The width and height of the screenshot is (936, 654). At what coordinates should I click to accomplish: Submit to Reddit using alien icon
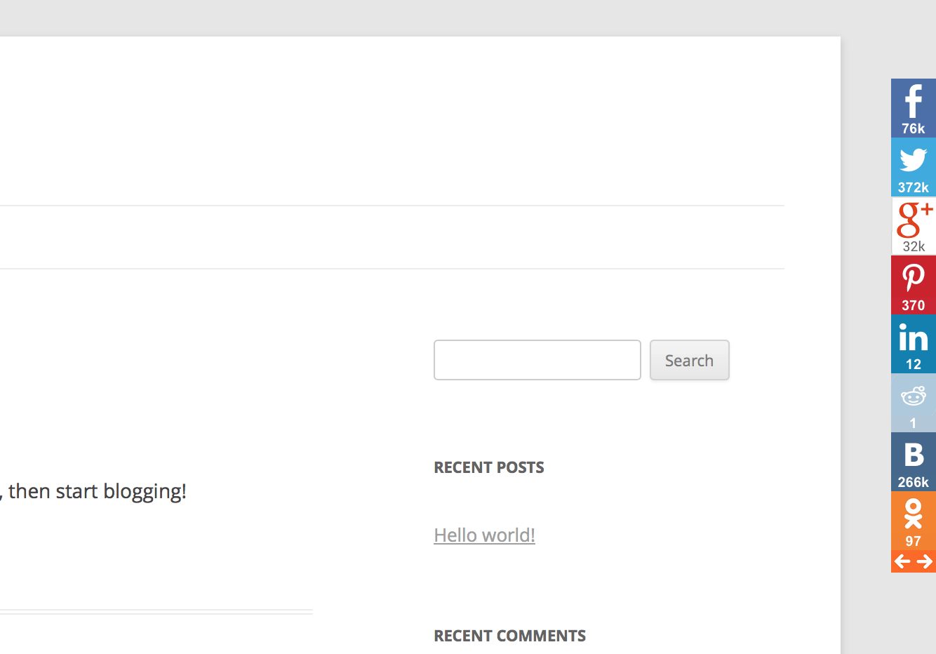click(913, 396)
